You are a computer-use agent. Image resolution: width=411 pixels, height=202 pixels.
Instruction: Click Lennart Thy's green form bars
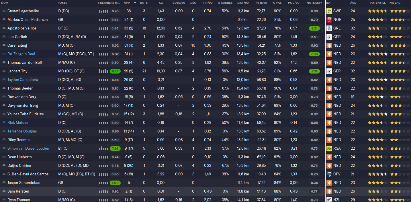pyautogui.click(x=103, y=71)
